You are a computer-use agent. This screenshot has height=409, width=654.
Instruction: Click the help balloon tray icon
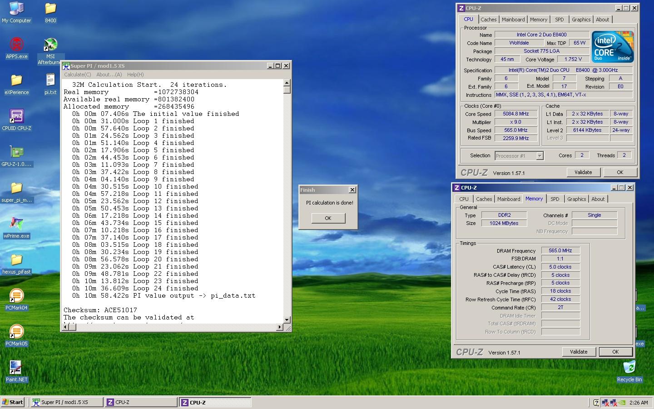[596, 402]
